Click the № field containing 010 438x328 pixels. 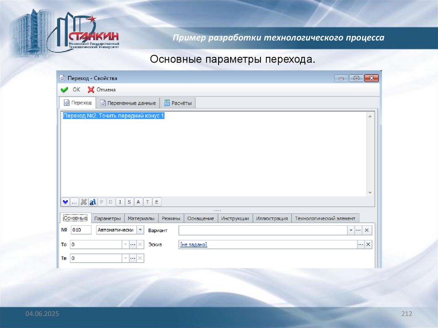pos(81,230)
